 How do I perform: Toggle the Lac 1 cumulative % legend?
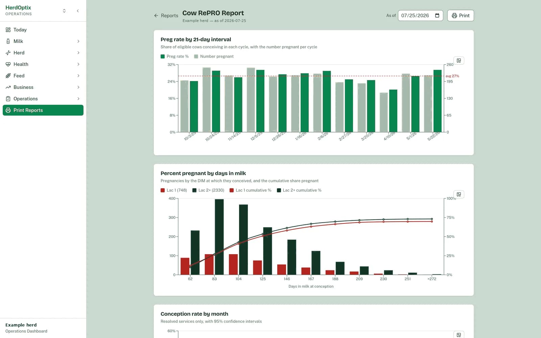tap(251, 190)
